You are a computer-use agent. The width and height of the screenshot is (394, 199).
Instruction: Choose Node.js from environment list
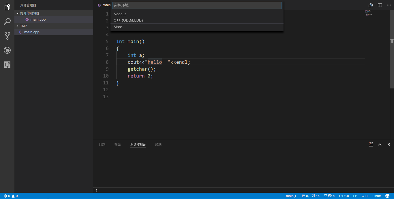120,14
